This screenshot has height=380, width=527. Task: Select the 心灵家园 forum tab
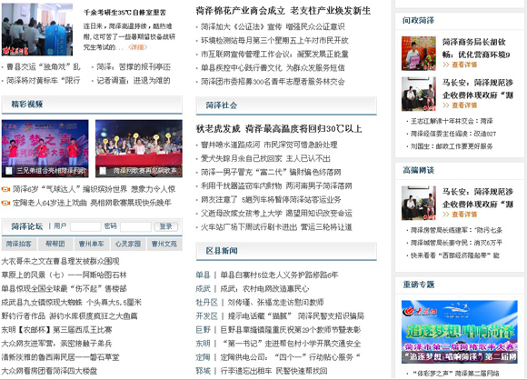(x=128, y=244)
